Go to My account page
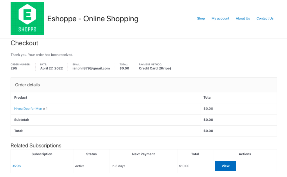Screen dimensions: 287x177 pos(220,19)
